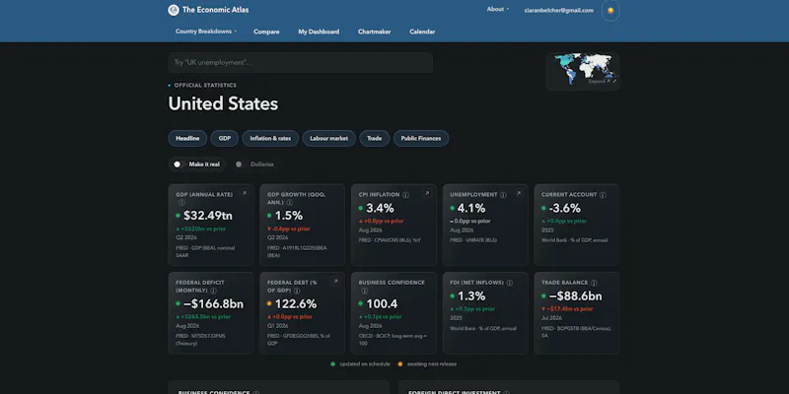Toggle the sun light-mode theme button
This screenshot has width=789, height=394.
click(610, 10)
